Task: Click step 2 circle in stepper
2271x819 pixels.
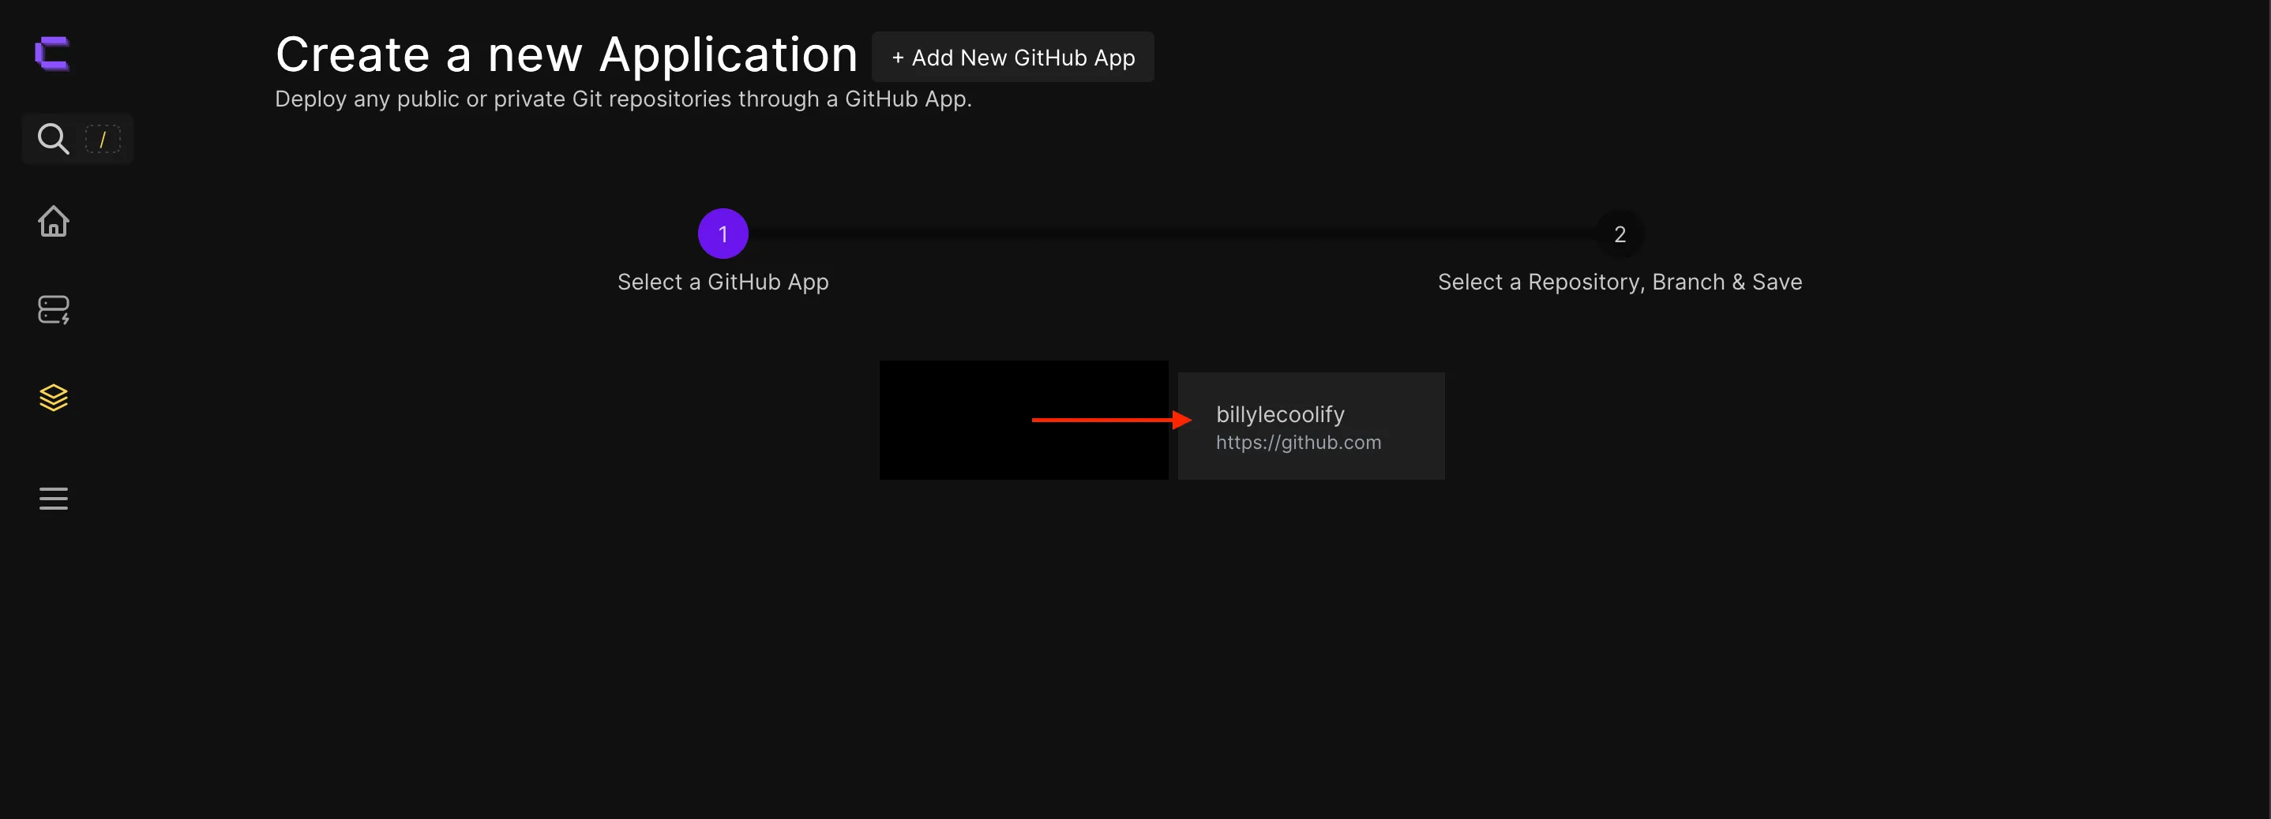Action: coord(1620,234)
